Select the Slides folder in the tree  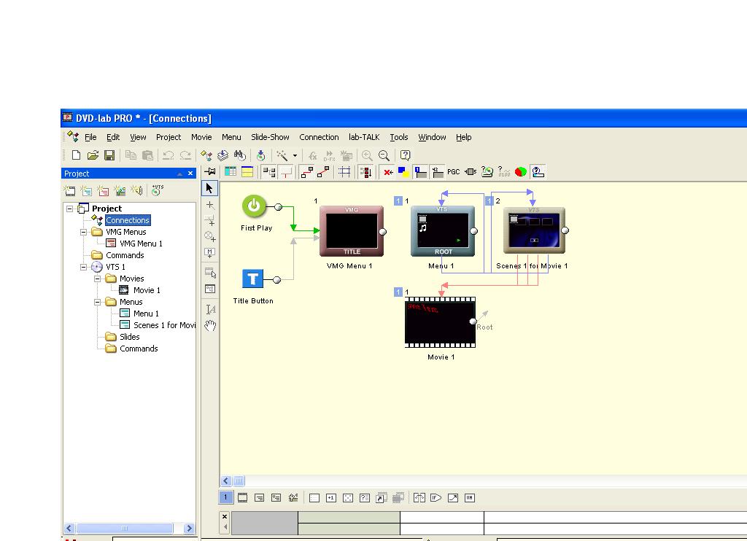click(130, 337)
